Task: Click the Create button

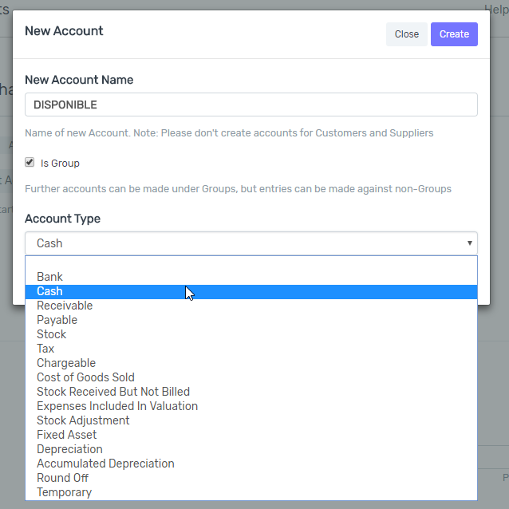Action: [x=454, y=34]
